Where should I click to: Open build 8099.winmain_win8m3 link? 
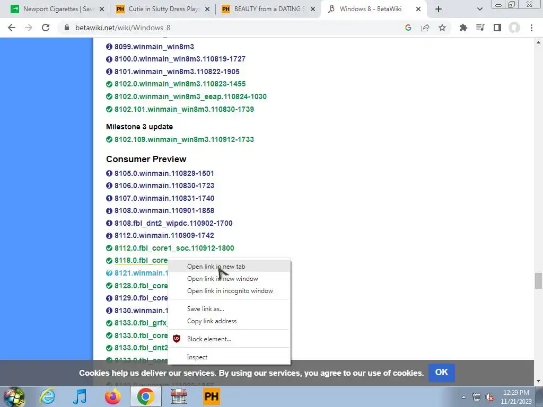[x=154, y=47]
